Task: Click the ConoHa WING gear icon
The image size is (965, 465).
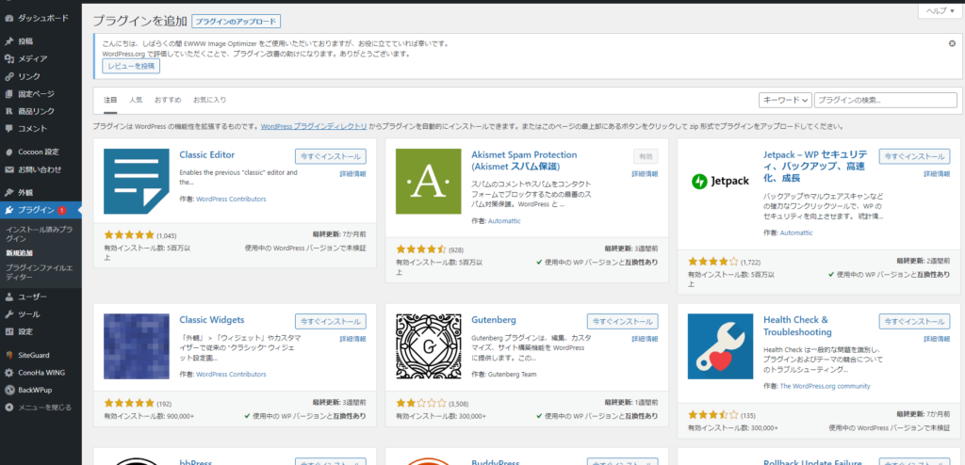Action: [x=9, y=372]
